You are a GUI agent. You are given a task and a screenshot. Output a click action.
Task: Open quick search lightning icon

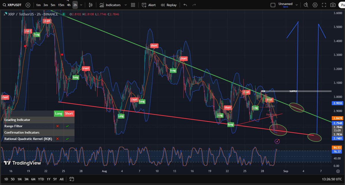(306, 5)
